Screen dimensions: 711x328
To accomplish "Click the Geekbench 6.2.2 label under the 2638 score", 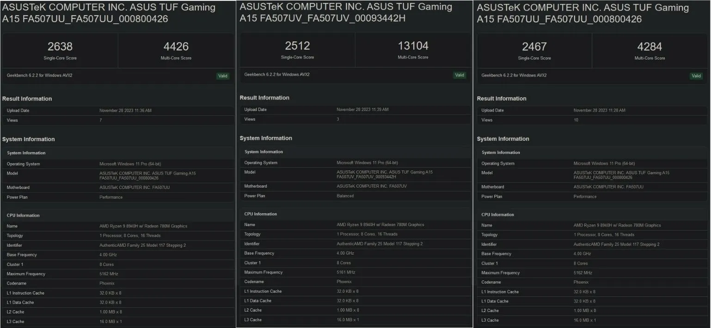I will pyautogui.click(x=40, y=75).
